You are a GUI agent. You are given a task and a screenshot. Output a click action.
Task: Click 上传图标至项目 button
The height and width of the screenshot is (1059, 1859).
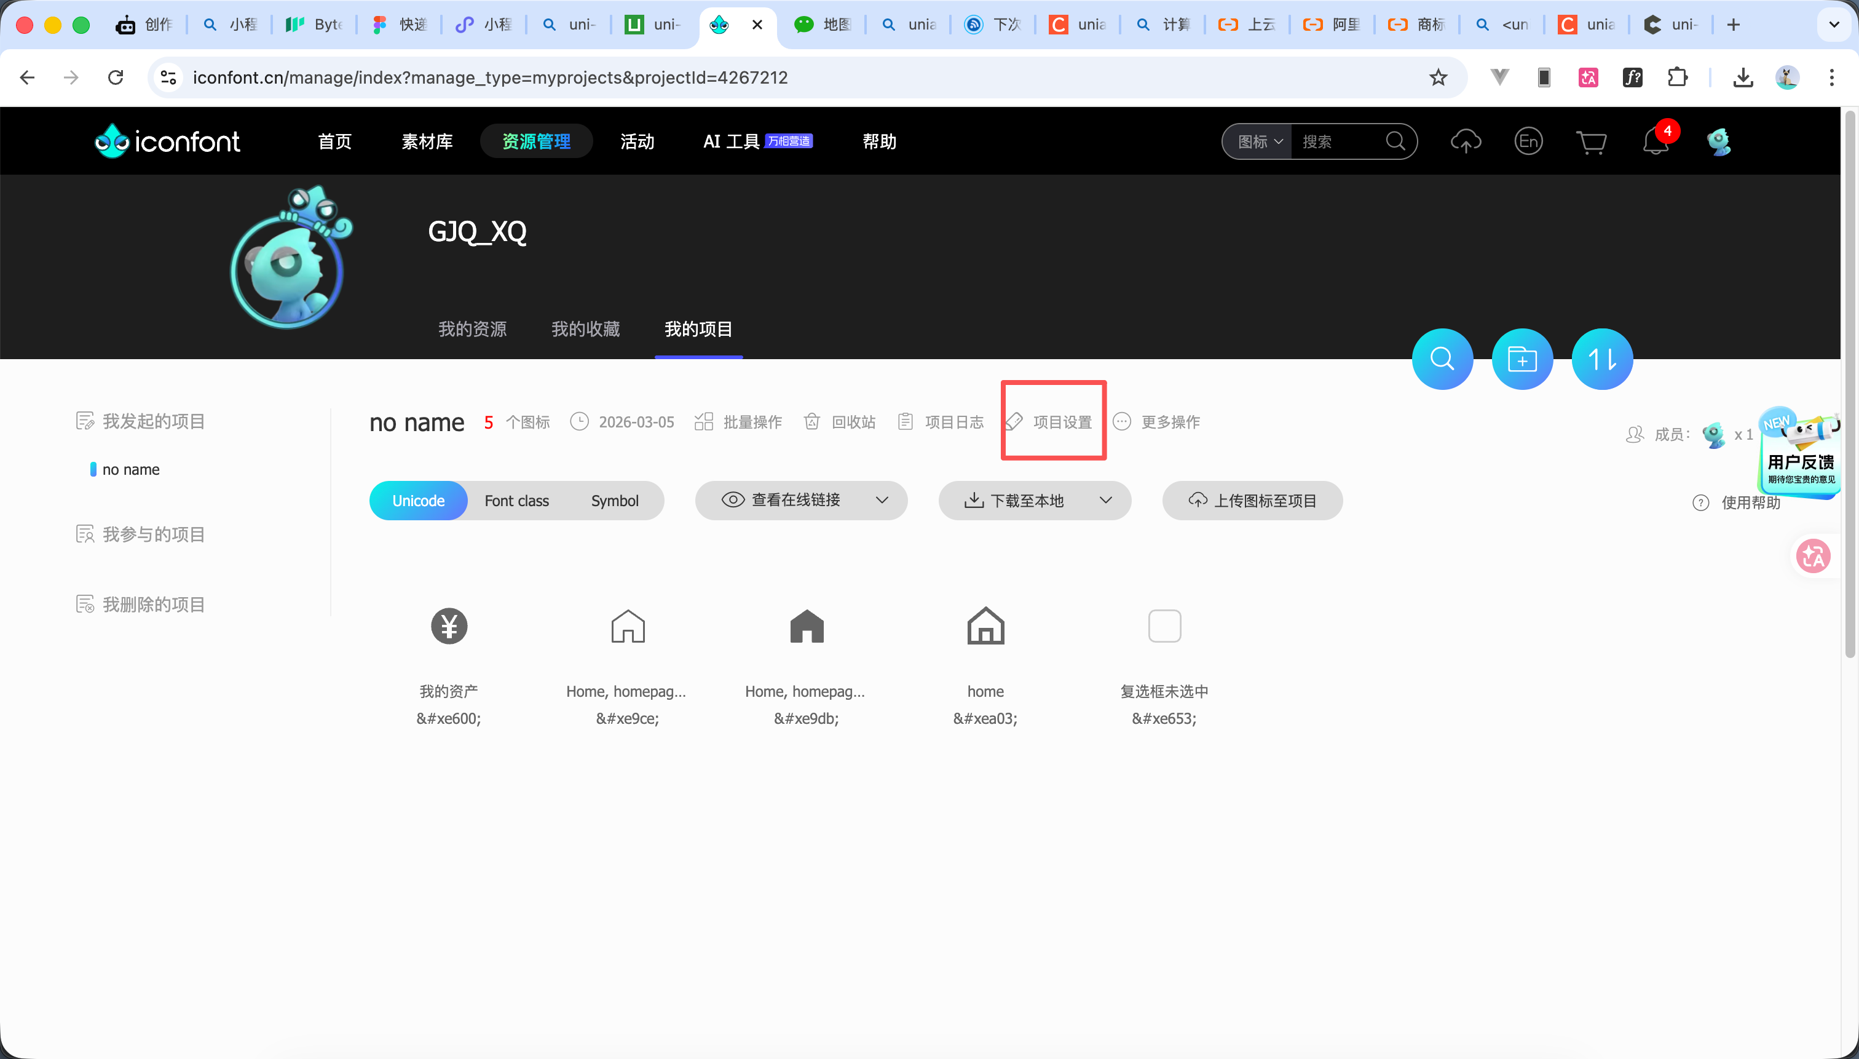(1252, 501)
